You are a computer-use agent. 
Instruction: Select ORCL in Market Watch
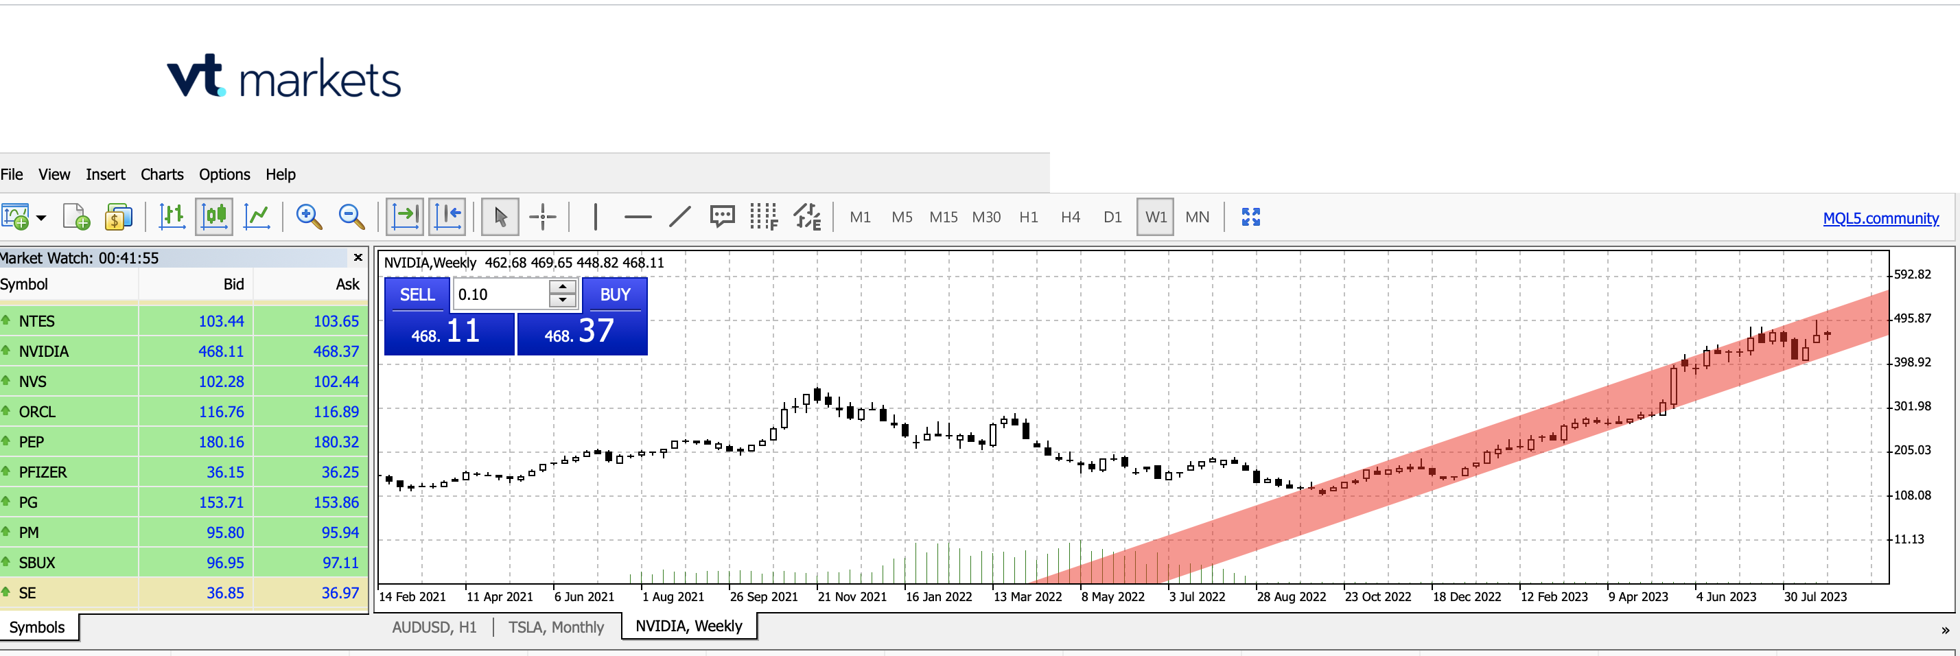pyautogui.click(x=183, y=412)
